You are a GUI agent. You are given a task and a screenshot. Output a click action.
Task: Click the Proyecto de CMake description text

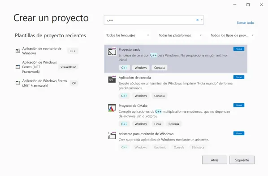pyautogui.click(x=174, y=114)
